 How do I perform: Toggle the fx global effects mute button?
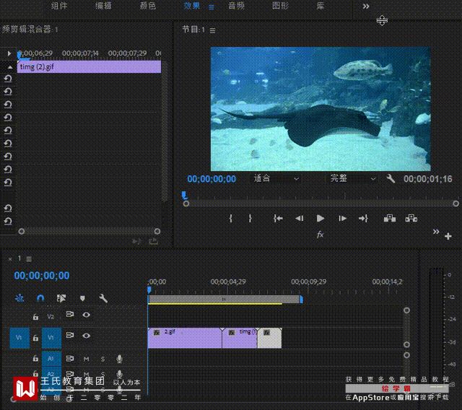[x=321, y=235]
